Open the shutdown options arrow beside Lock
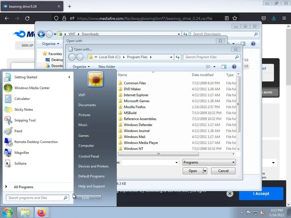The width and height of the screenshot is (291, 218). 98,198
